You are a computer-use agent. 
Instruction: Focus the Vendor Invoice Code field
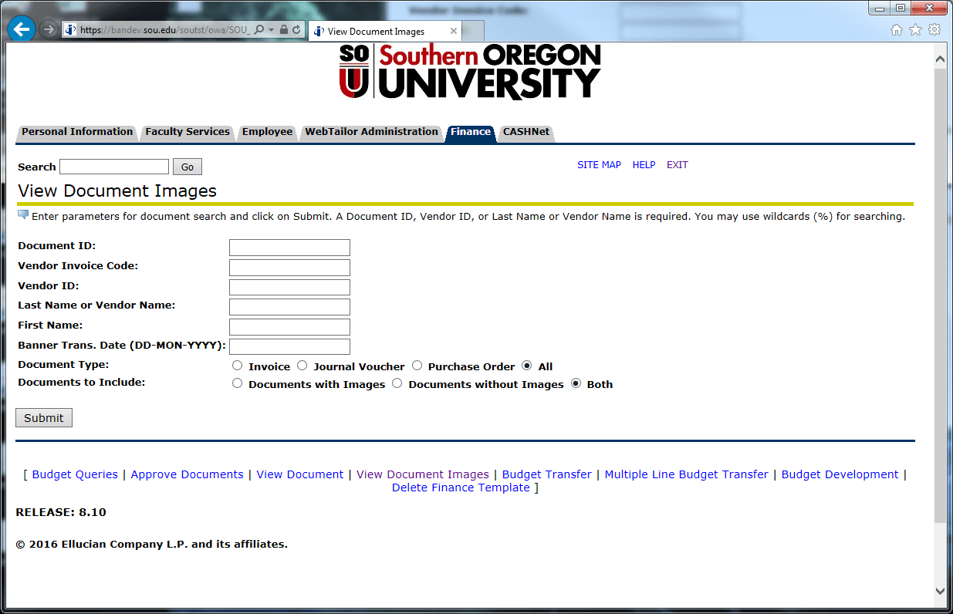[289, 268]
